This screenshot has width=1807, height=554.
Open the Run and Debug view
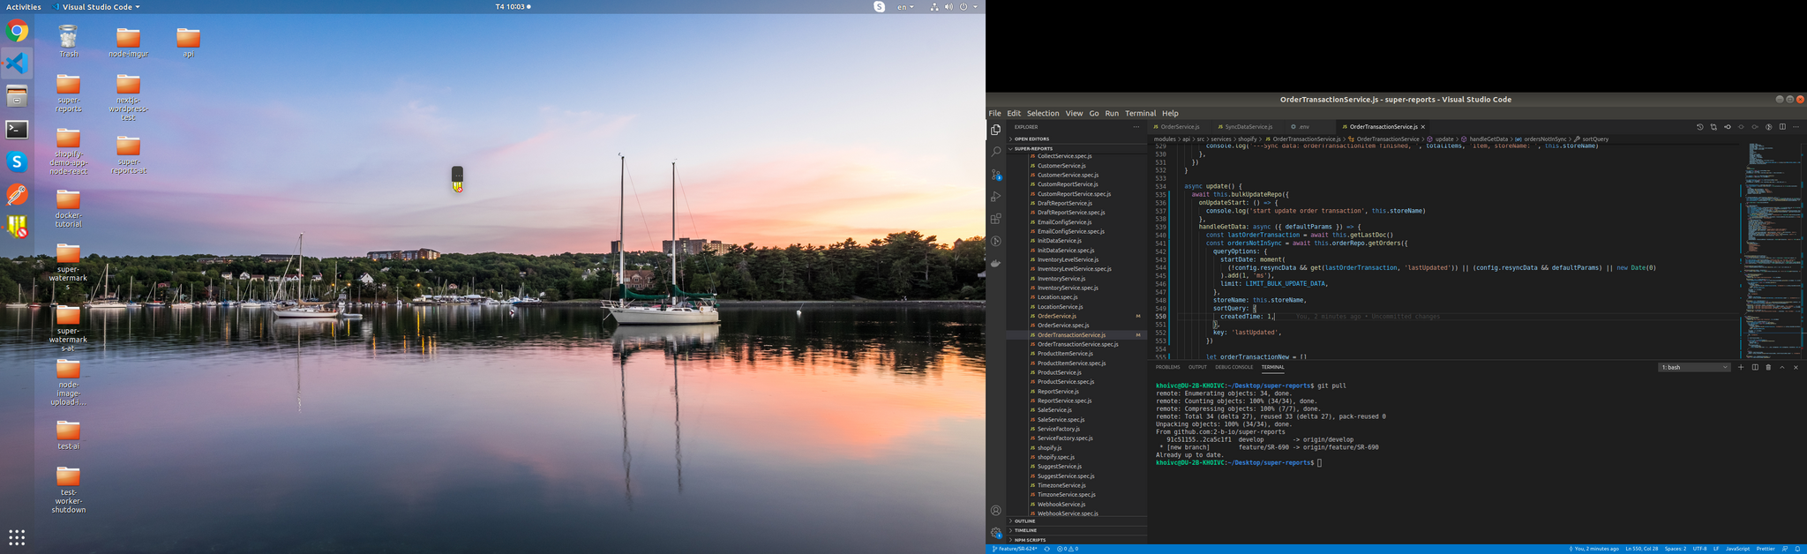pos(995,197)
